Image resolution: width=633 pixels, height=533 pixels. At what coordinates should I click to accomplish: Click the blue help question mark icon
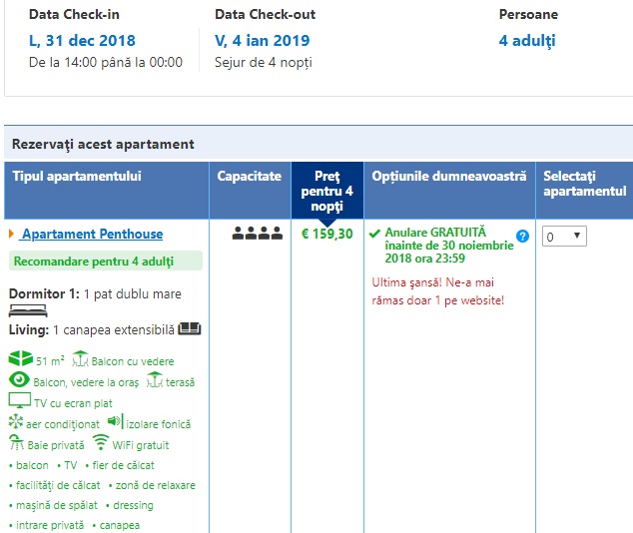[522, 237]
